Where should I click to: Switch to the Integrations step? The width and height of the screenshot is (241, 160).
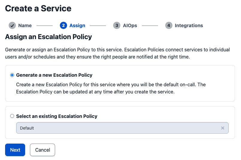(x=189, y=25)
